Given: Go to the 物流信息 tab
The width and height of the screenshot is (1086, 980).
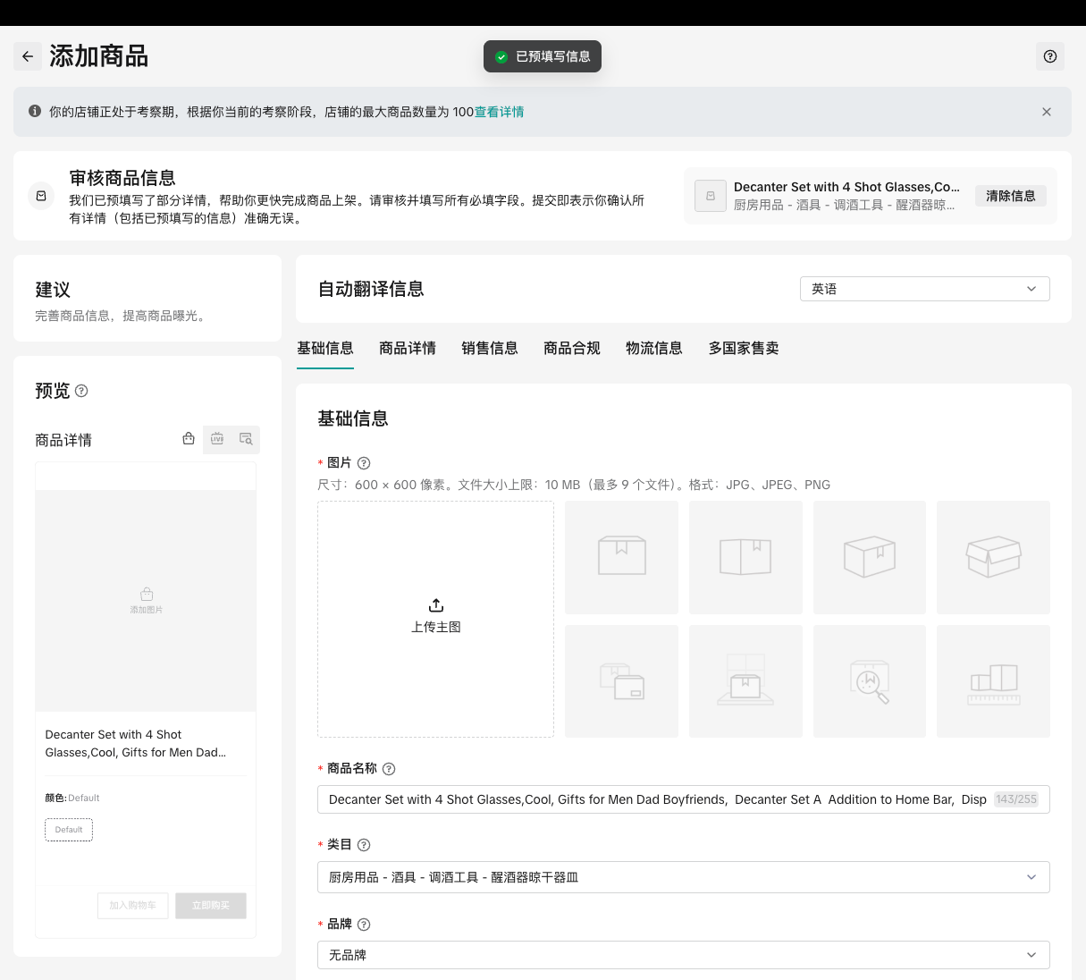Looking at the screenshot, I should tap(653, 348).
